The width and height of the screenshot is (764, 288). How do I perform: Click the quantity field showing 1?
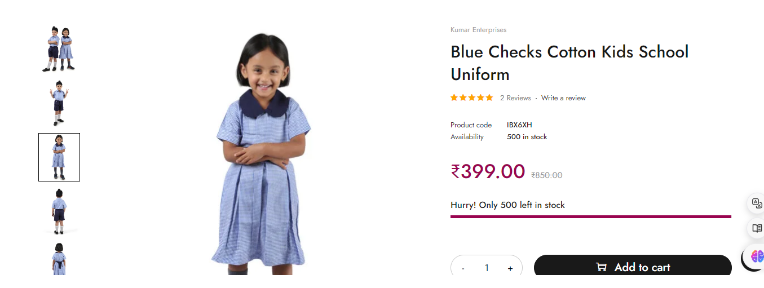point(487,268)
